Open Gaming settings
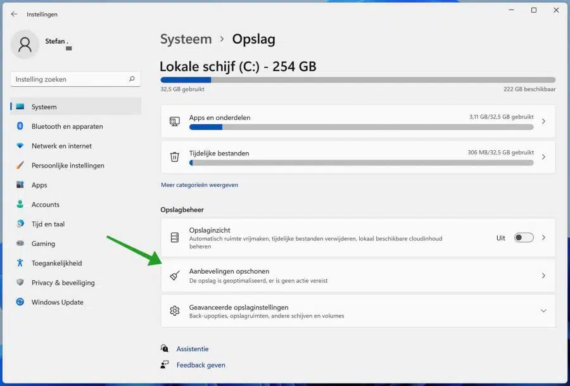 75,243
